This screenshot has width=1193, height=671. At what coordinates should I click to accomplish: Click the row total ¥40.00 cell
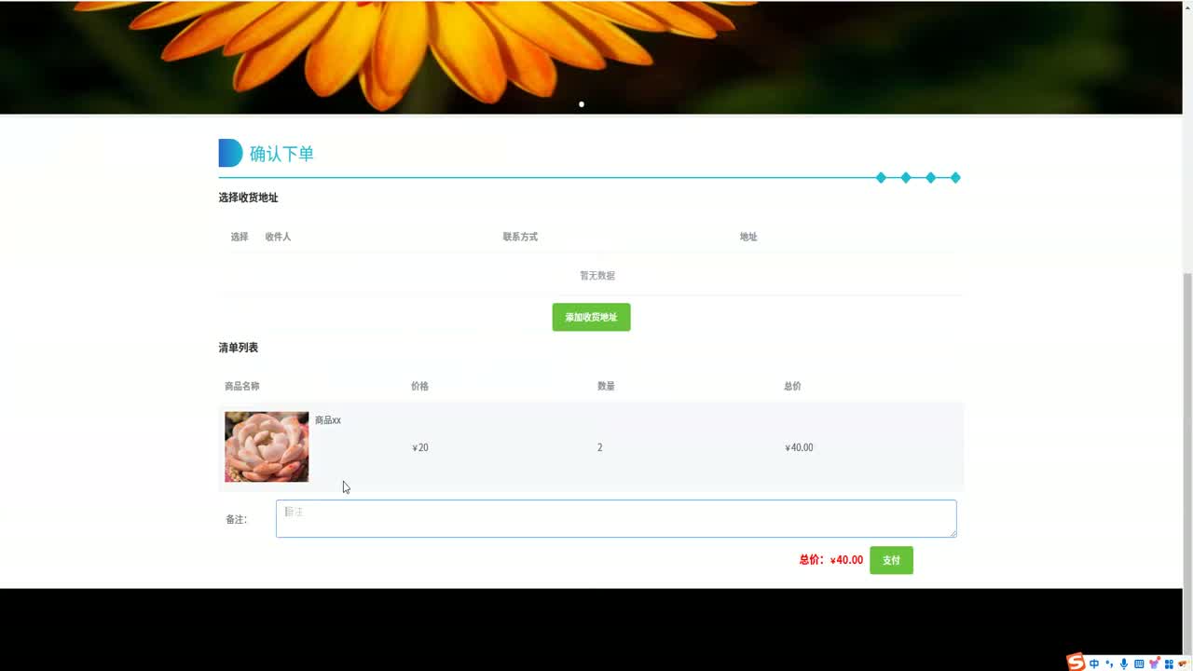[799, 447]
